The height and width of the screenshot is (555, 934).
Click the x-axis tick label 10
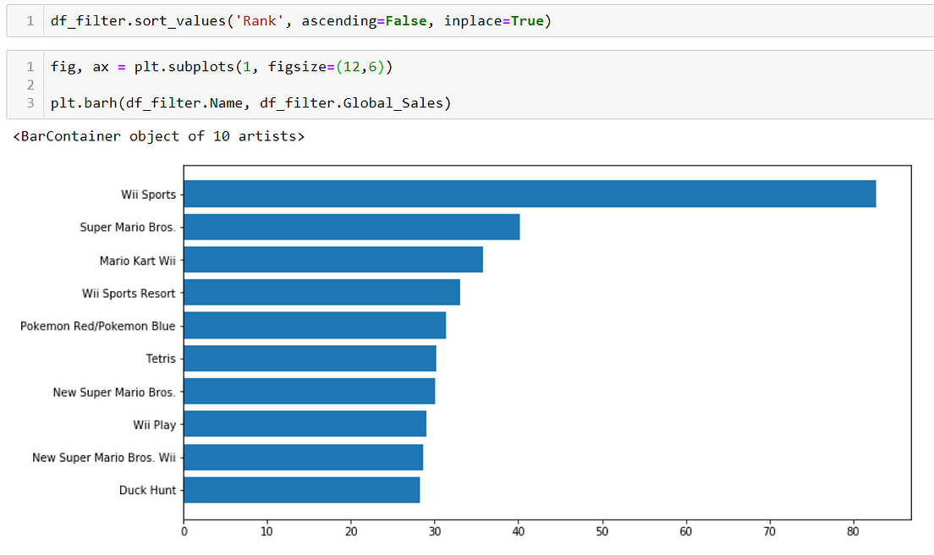[266, 531]
